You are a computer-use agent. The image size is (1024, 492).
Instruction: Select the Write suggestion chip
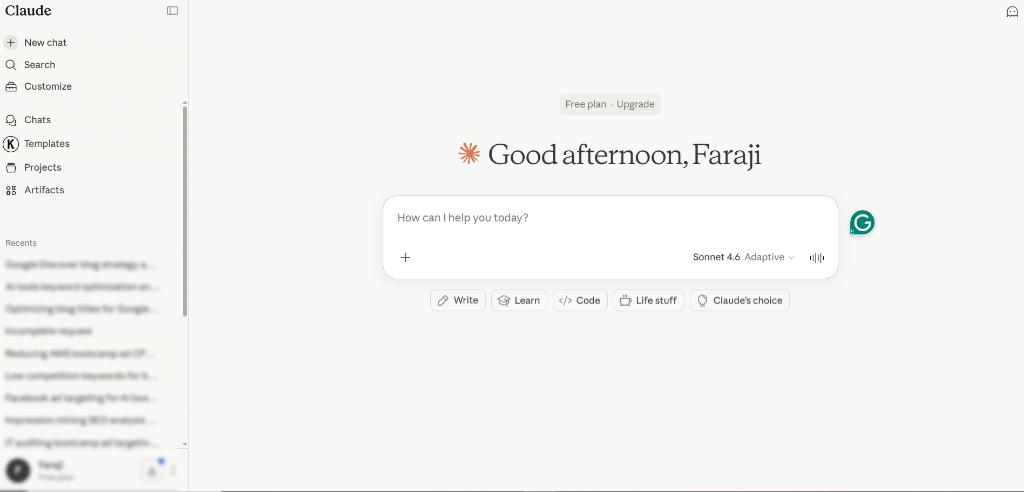458,300
